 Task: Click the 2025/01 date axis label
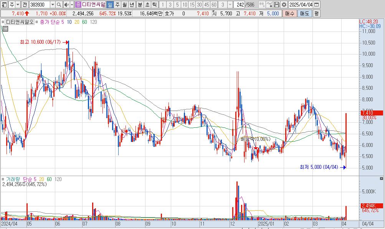pos(266,224)
